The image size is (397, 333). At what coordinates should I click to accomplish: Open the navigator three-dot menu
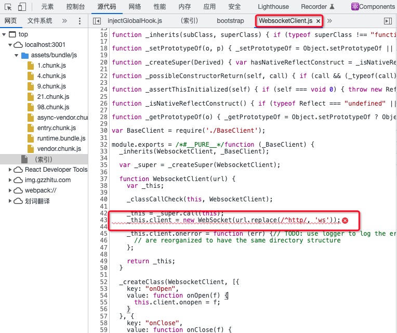pyautogui.click(x=80, y=21)
